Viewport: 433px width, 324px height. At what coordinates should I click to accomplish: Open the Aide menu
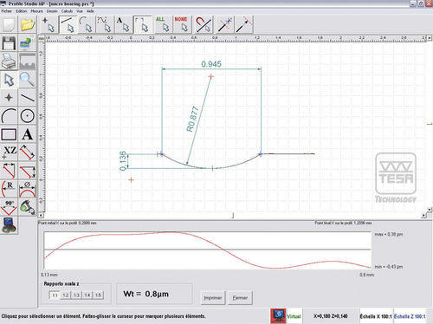tap(90, 11)
